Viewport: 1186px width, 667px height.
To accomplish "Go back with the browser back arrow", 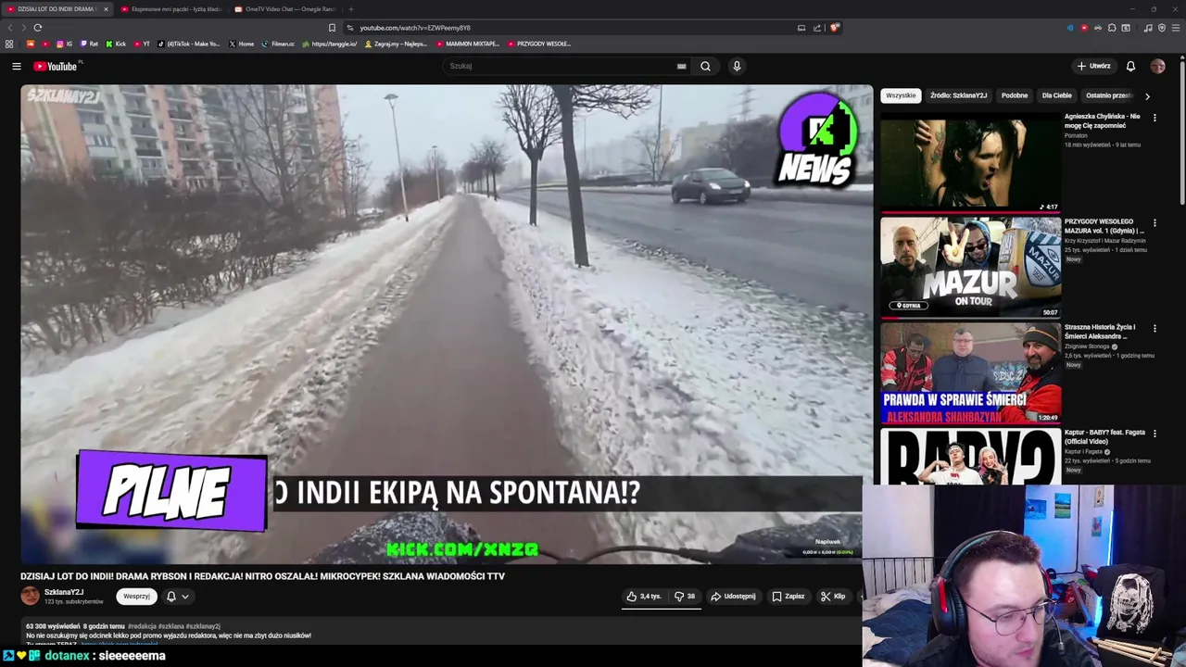I will [x=10, y=28].
